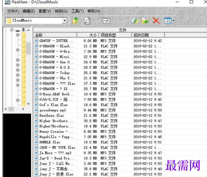207x177 pixels.
Task: Click the 3.66 MB size cell
Action: click(90, 164)
